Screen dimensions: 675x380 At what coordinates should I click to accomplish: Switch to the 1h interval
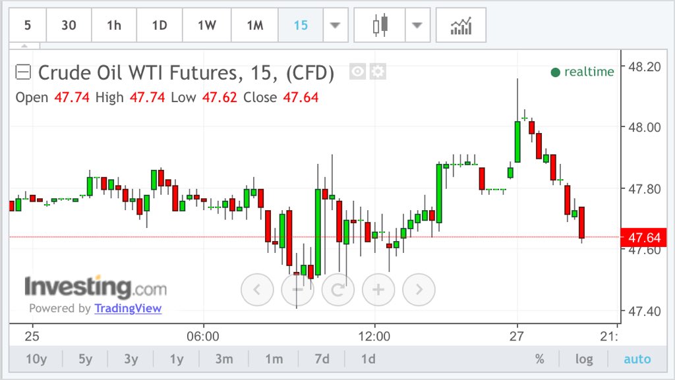click(114, 26)
